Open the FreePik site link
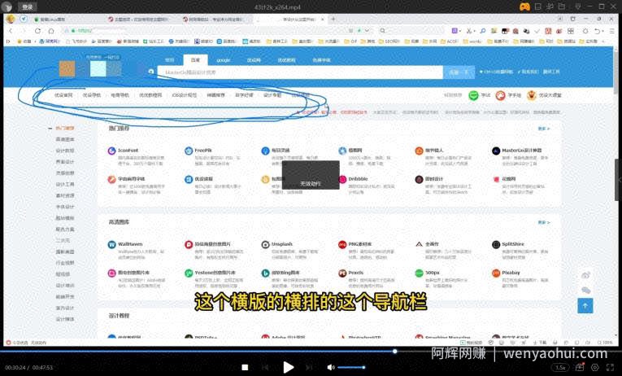 click(x=203, y=150)
